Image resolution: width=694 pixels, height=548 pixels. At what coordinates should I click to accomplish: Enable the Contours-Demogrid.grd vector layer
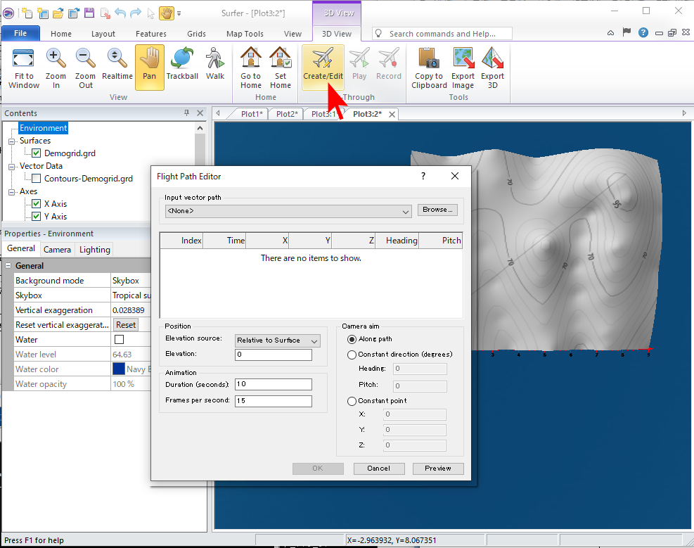click(37, 179)
